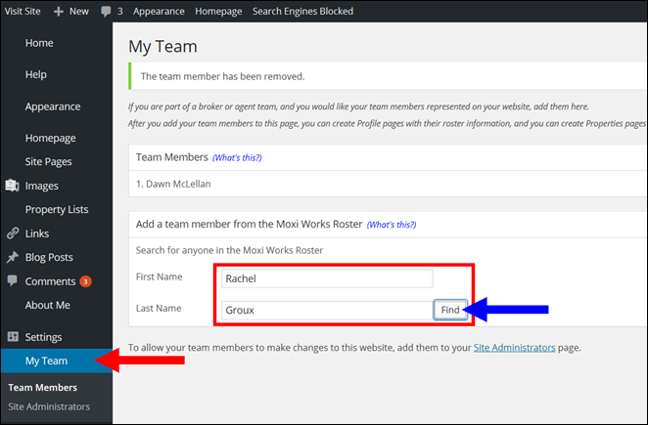Go to Site Pages in the sidebar

48,161
